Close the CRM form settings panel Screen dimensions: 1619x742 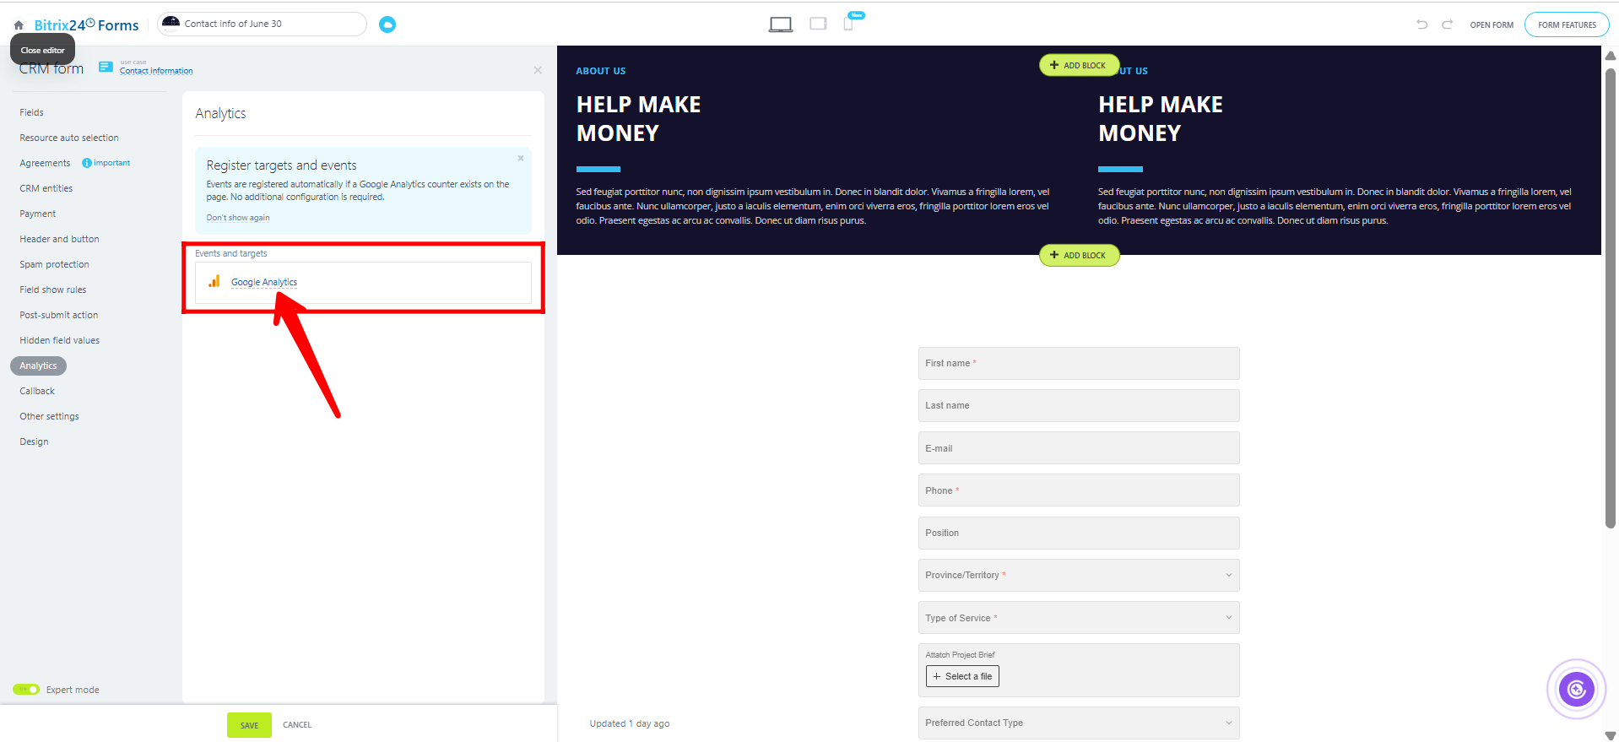538,70
